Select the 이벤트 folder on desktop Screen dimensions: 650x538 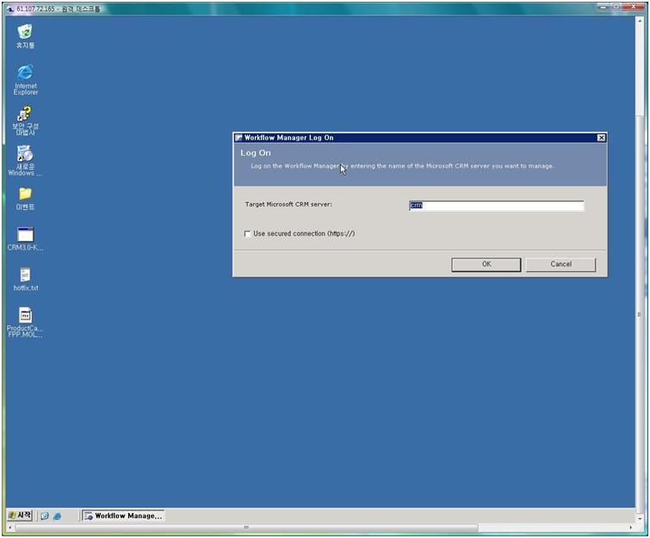click(25, 199)
